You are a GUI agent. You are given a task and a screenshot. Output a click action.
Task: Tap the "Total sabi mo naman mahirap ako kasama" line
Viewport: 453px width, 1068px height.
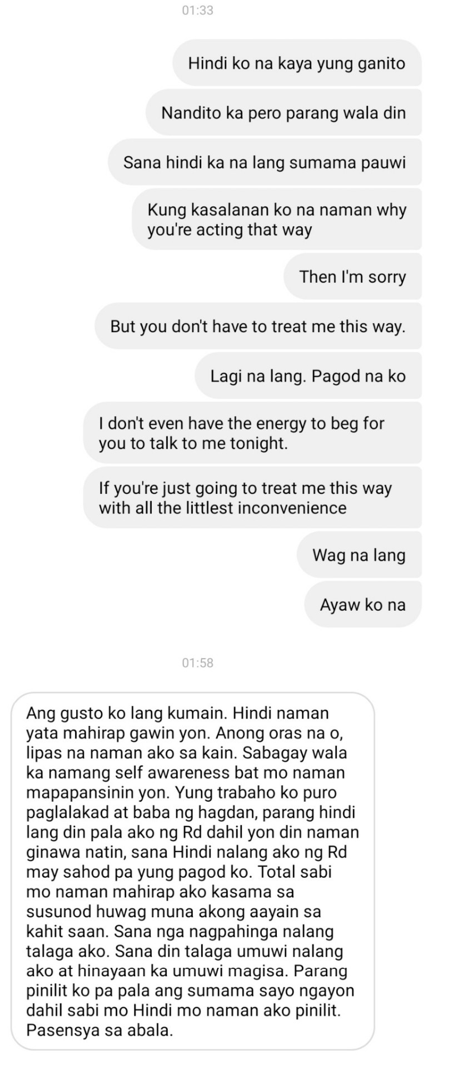pos(179,881)
